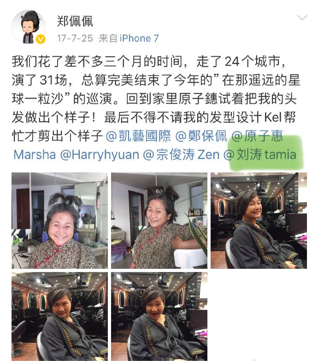The width and height of the screenshot is (318, 361).
Task: Open the post author's cartoon avatar
Action: (x=29, y=27)
